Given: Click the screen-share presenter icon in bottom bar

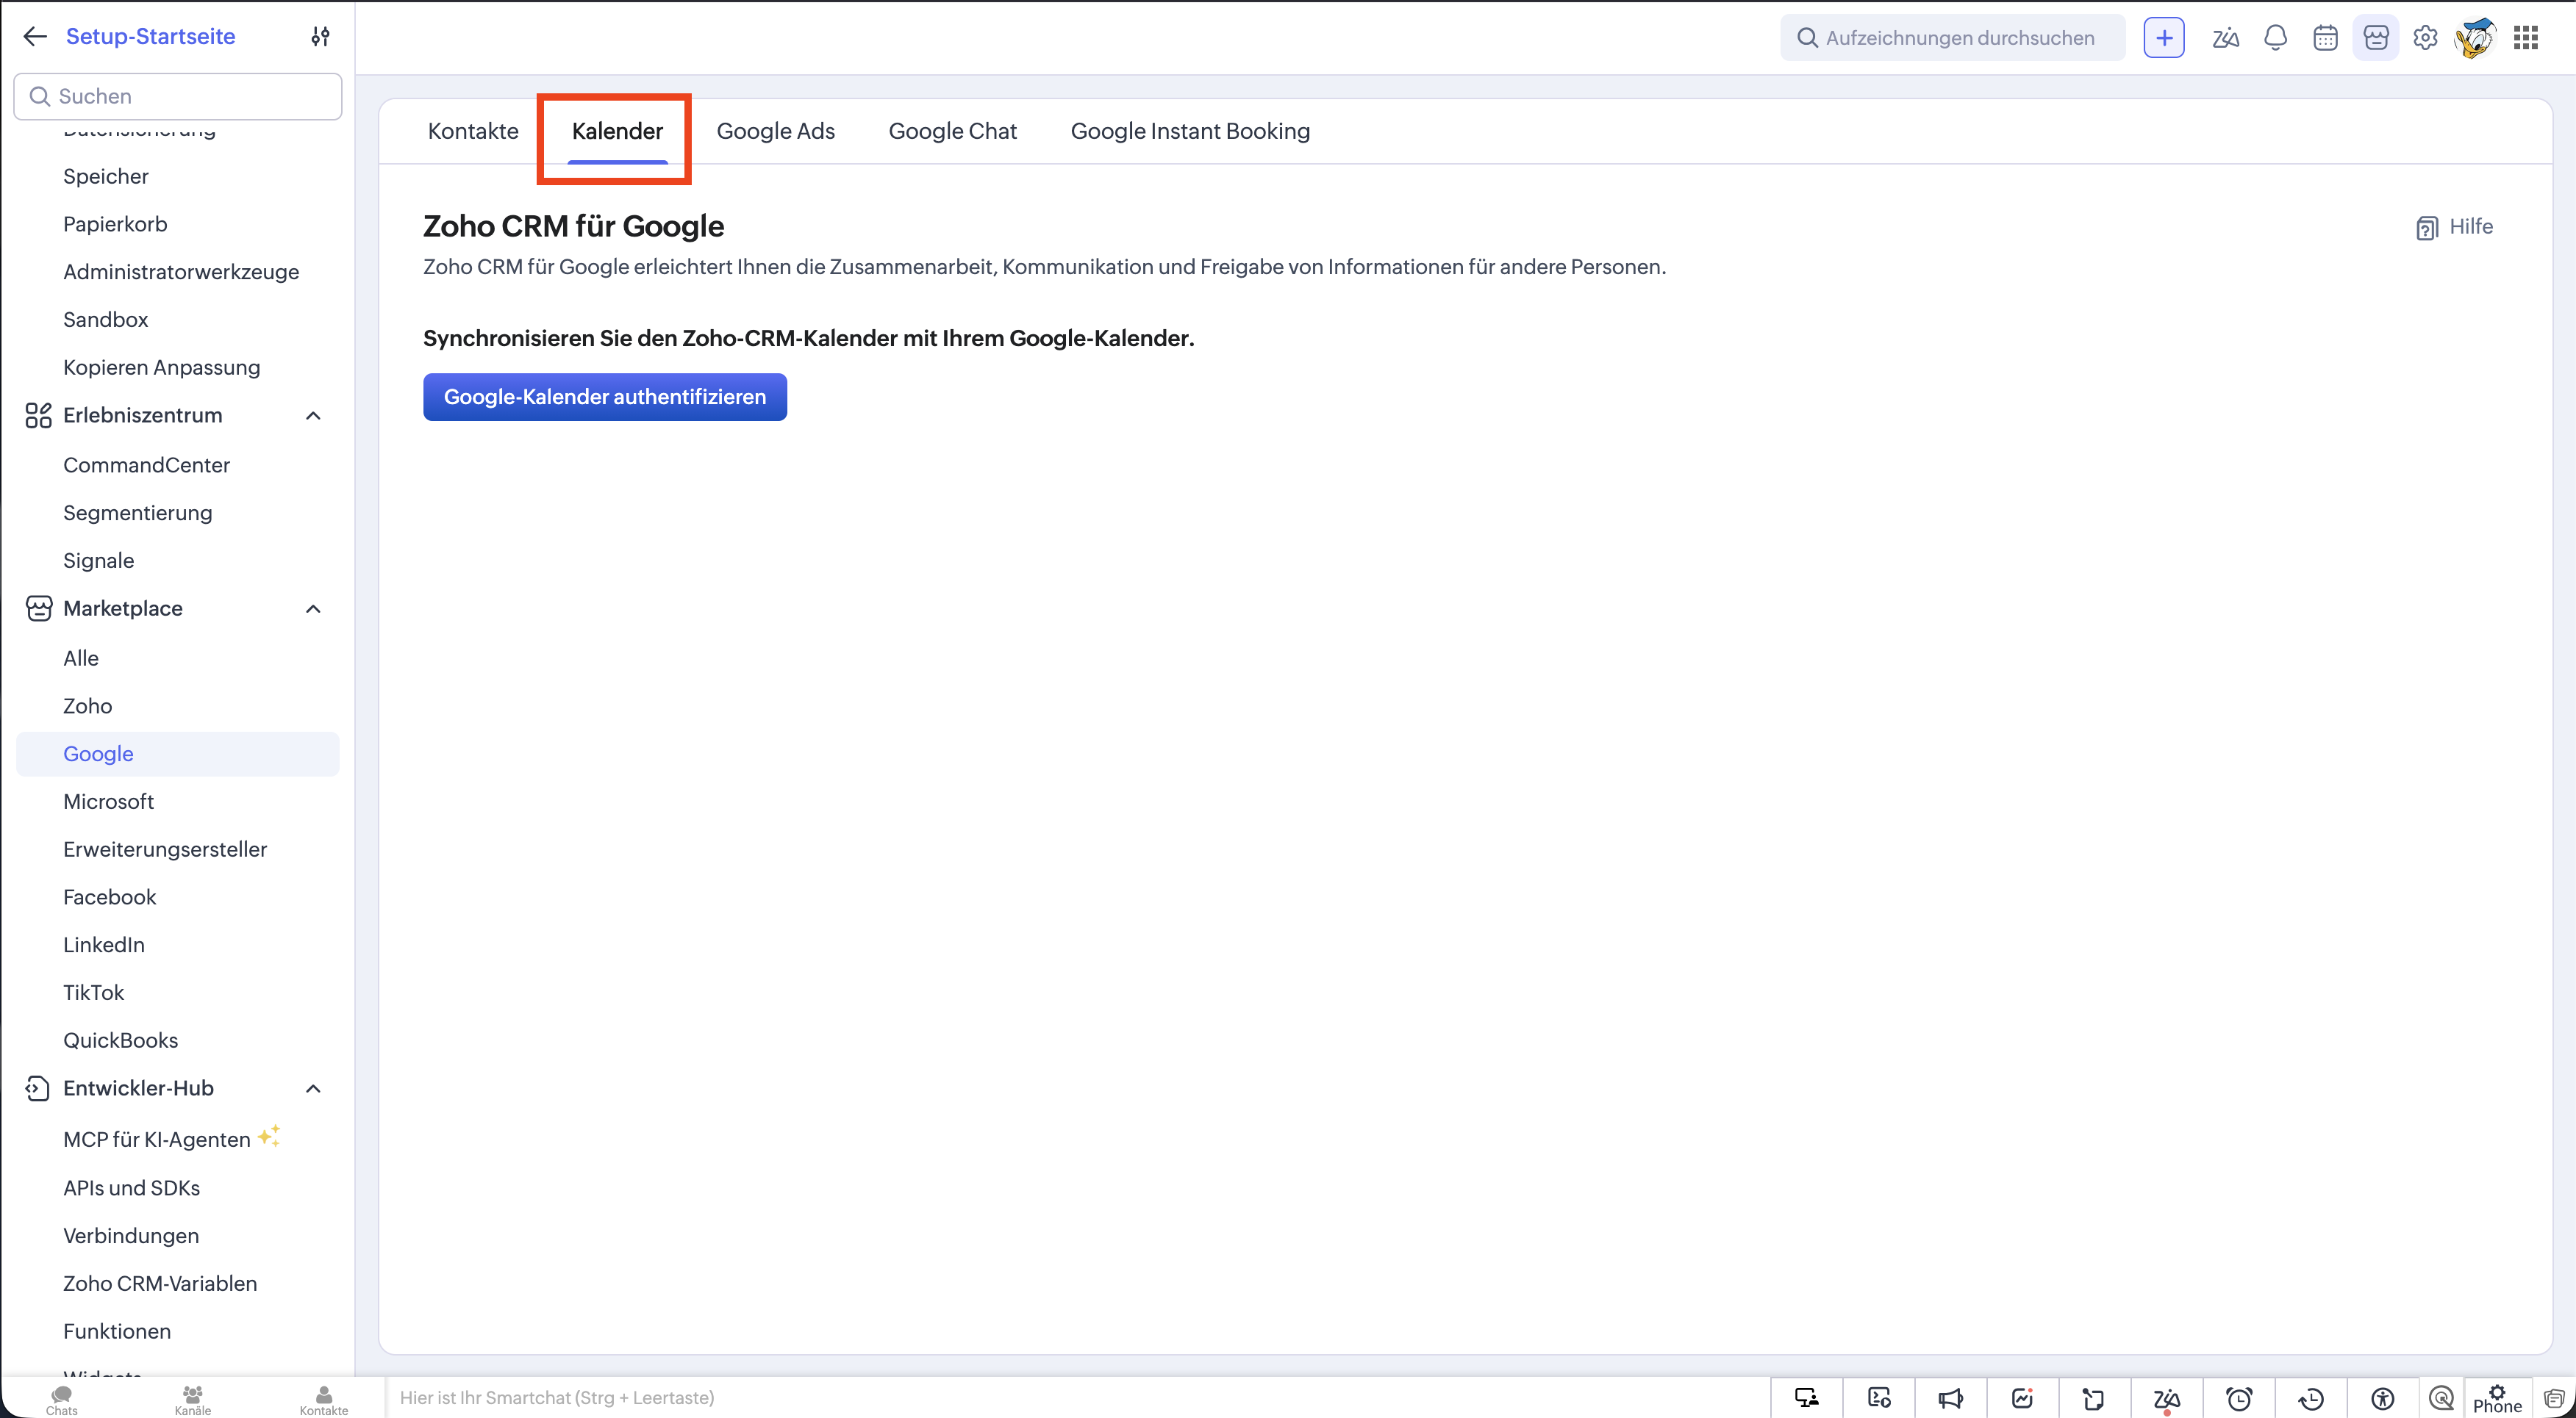Looking at the screenshot, I should 1806,1398.
